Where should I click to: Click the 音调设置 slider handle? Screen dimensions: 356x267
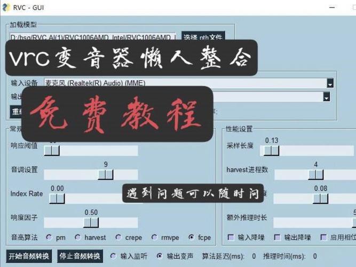tap(106, 175)
